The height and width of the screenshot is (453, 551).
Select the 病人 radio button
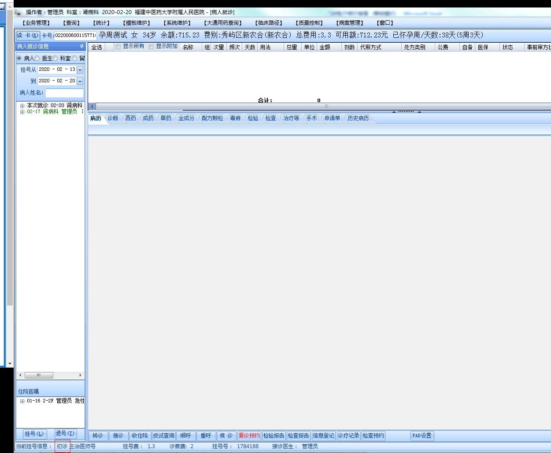[19, 58]
